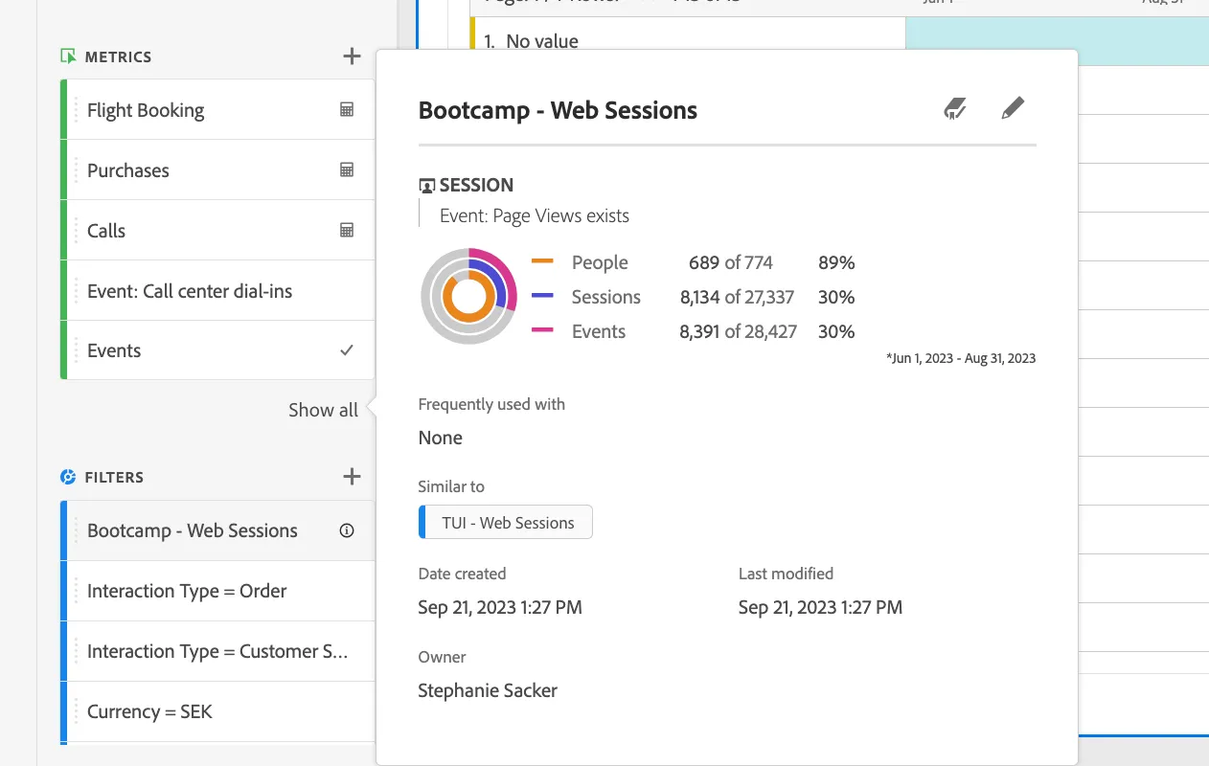This screenshot has height=766, width=1209.
Task: Click the '8,391 of 28,427' Events value
Action: pos(738,331)
